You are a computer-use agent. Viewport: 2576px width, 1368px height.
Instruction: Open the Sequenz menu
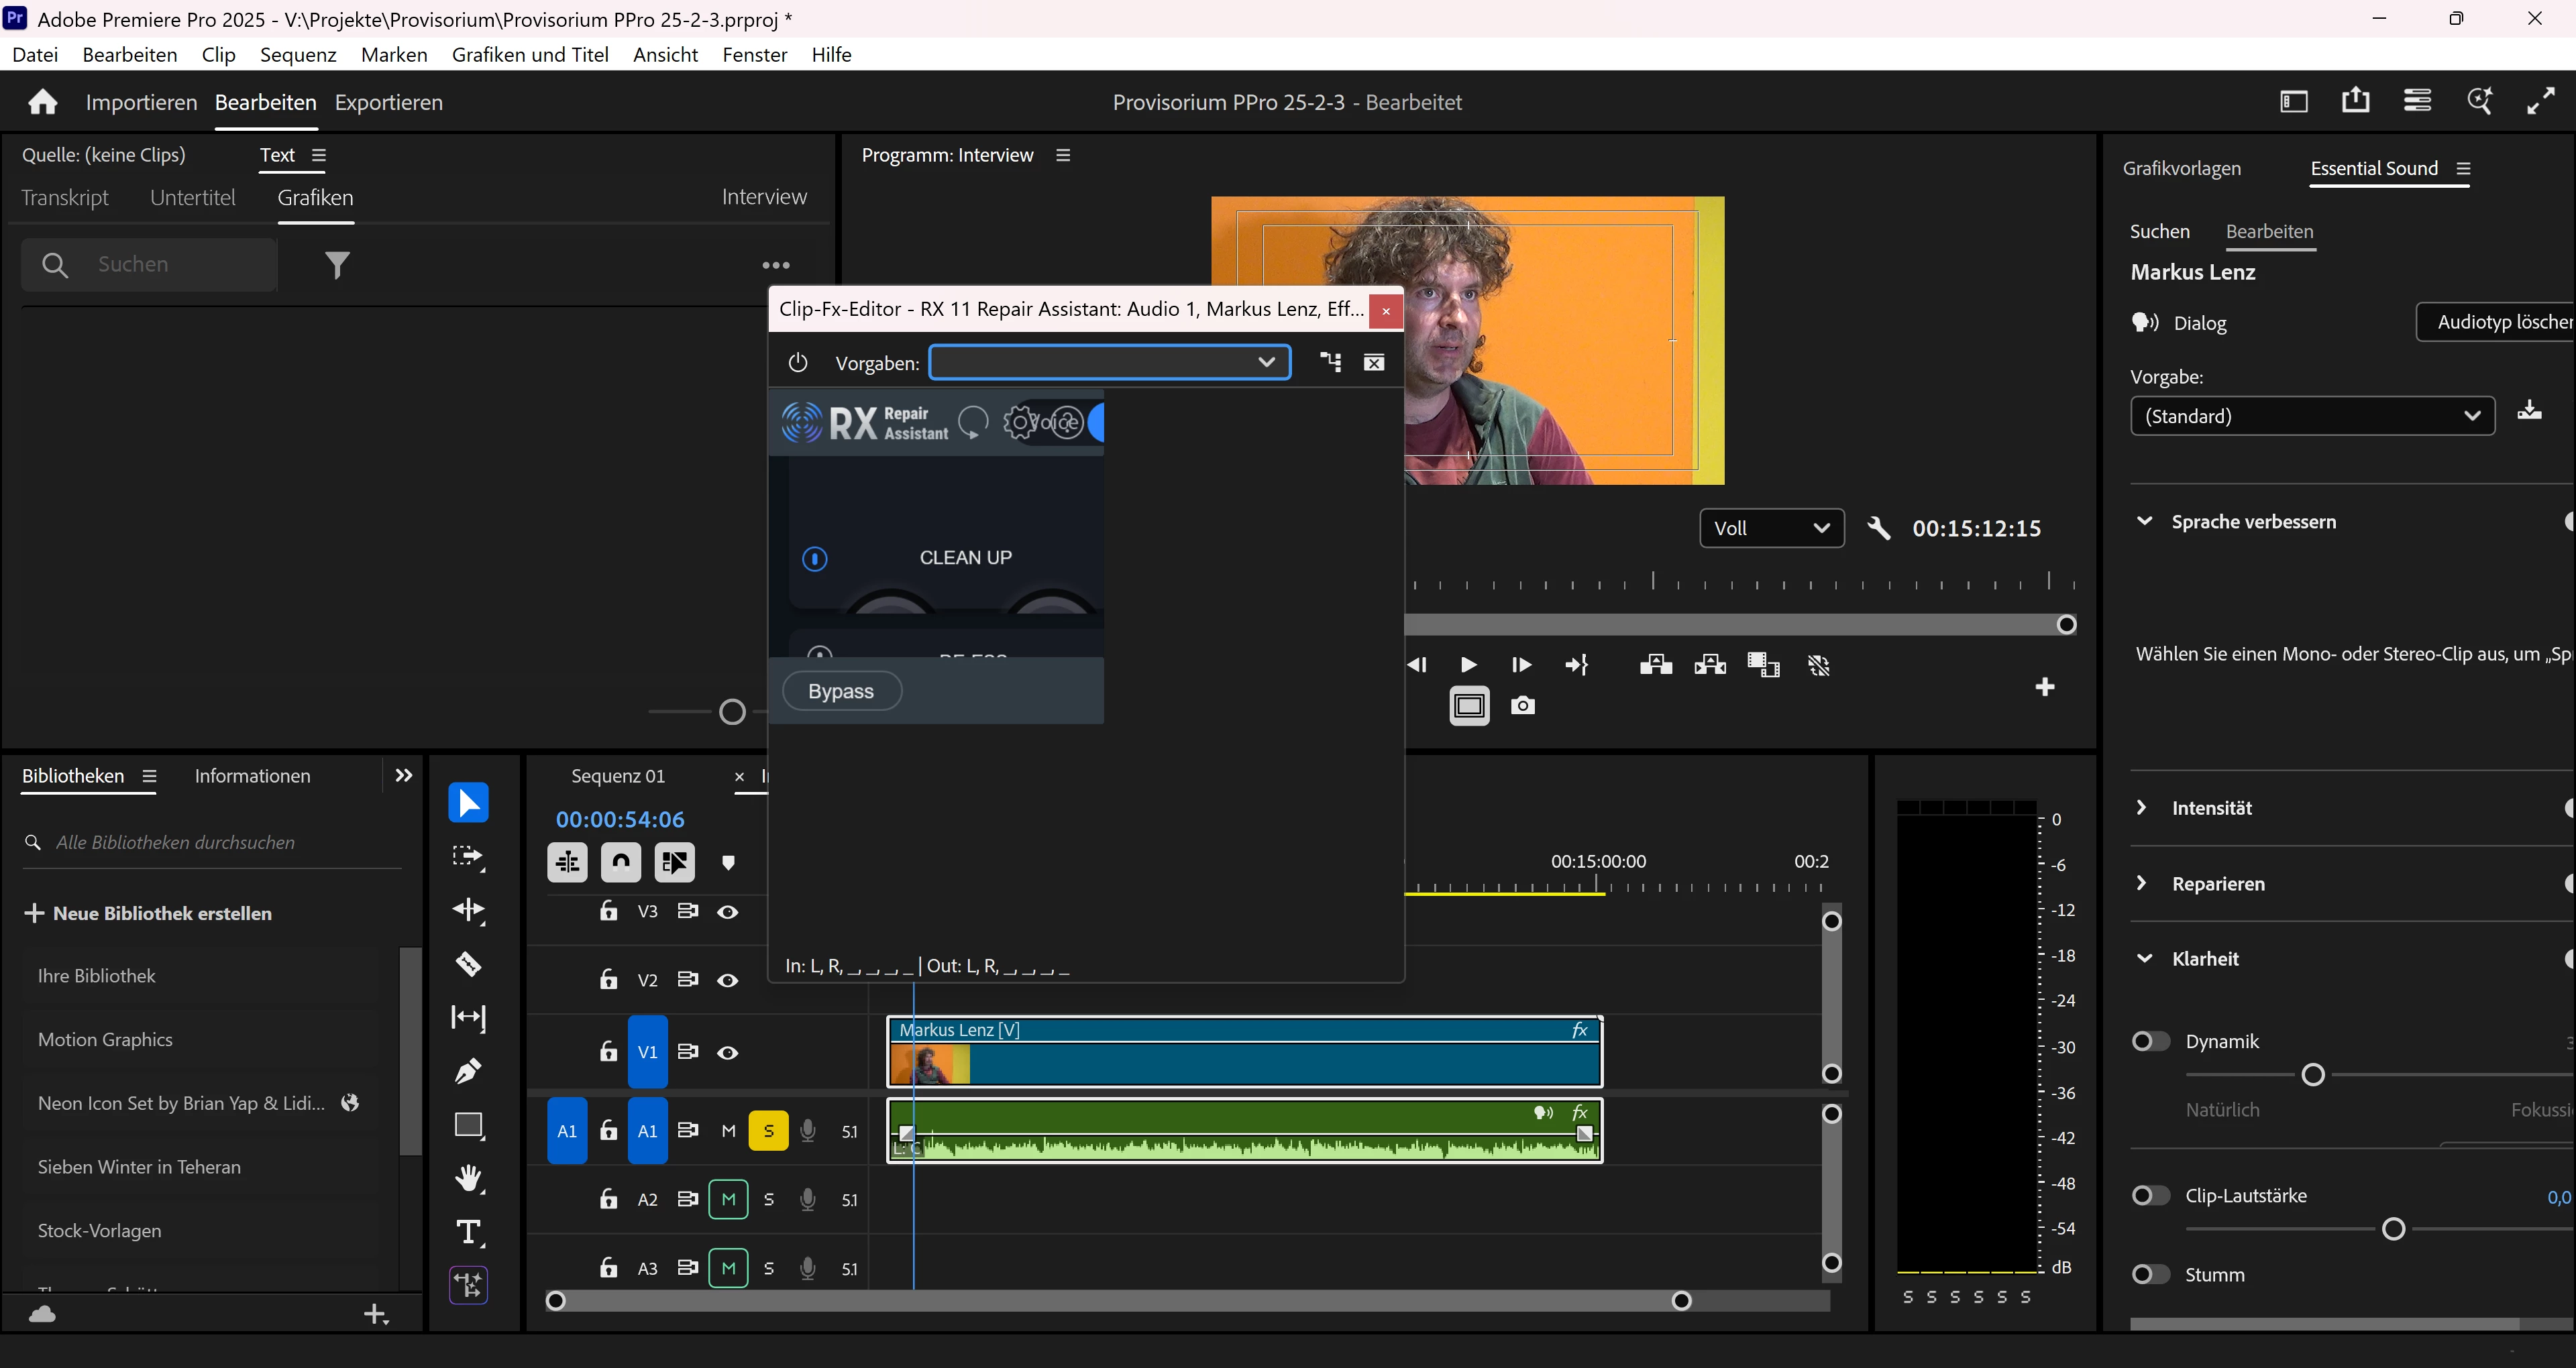[x=297, y=55]
